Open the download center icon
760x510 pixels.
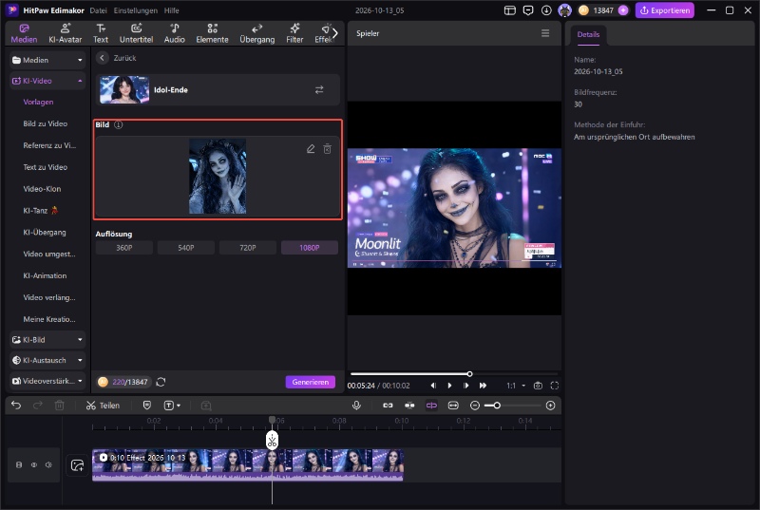pos(546,10)
